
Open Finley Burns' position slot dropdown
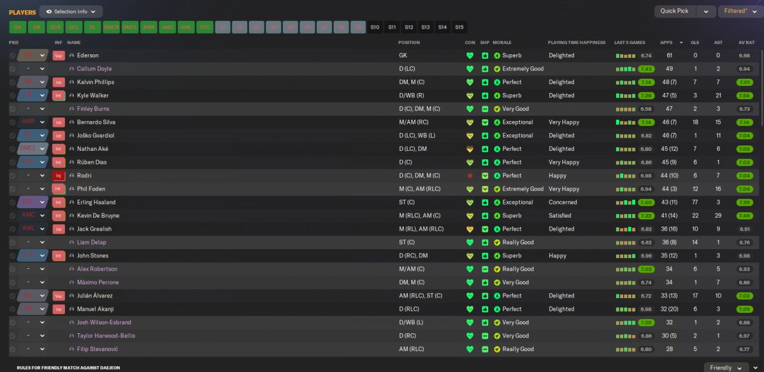33,109
